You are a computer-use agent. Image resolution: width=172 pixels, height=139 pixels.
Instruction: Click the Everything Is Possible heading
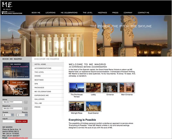(82, 120)
